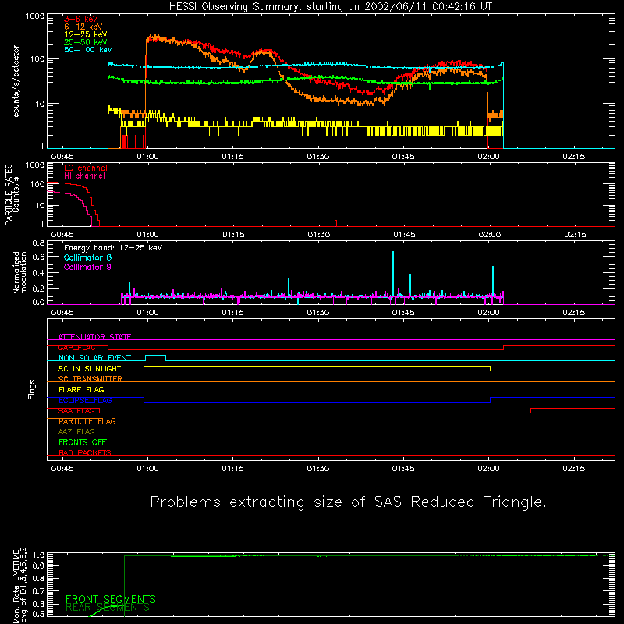Click the SAA_FLAG label

(x=76, y=411)
